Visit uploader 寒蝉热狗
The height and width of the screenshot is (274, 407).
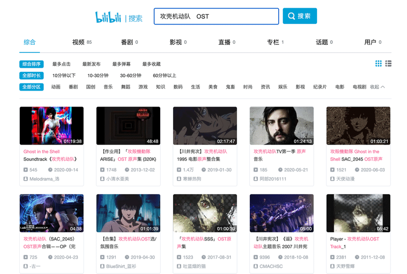[192, 179]
